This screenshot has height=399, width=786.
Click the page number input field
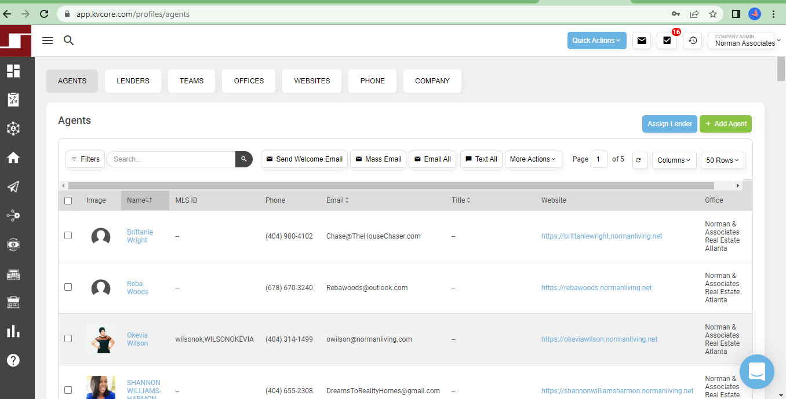[x=599, y=159]
